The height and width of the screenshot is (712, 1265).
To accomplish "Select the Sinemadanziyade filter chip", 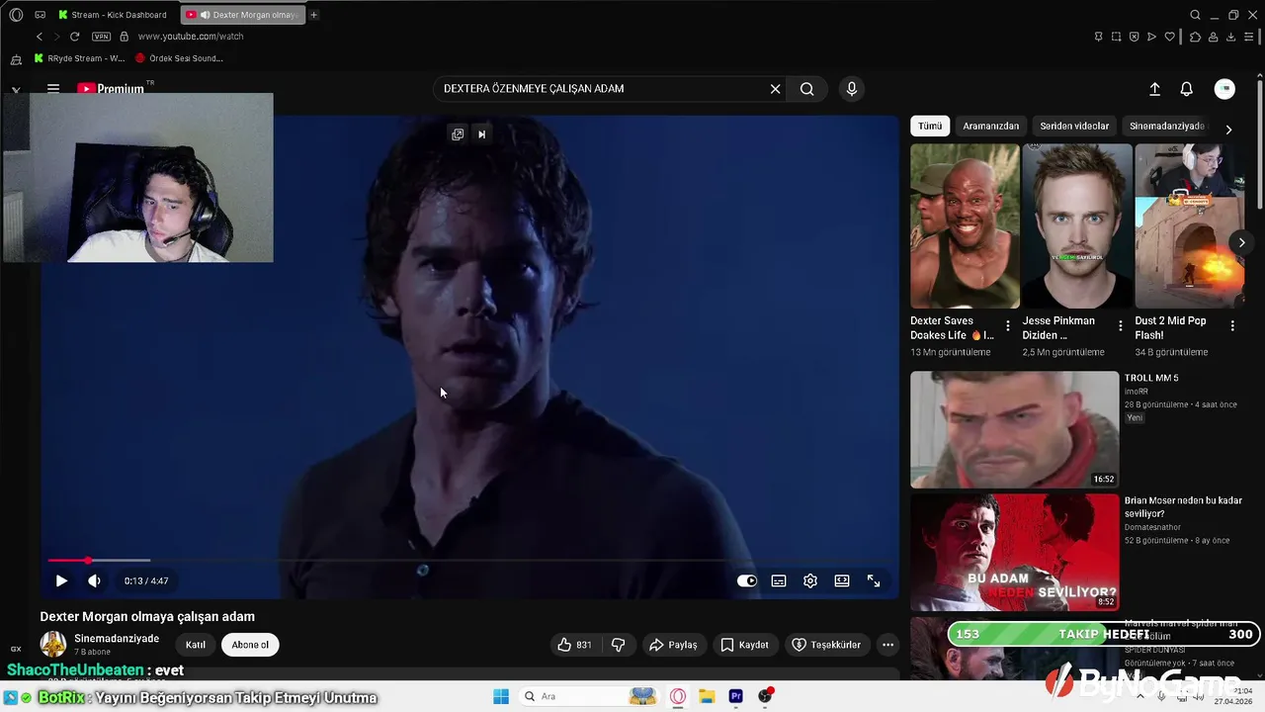I will tap(1166, 126).
